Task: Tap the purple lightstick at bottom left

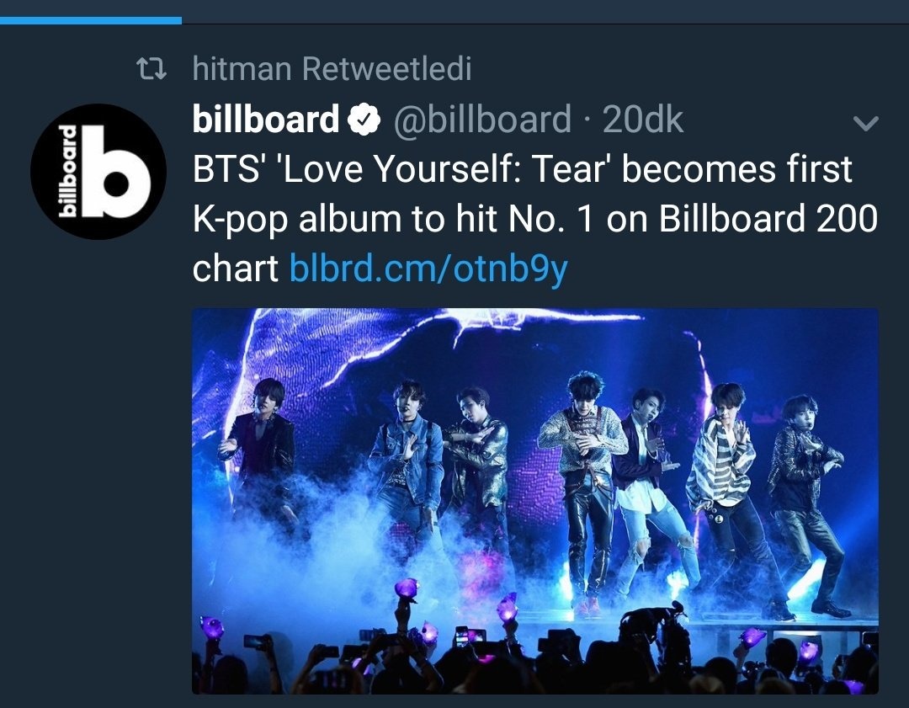Action: point(211,625)
